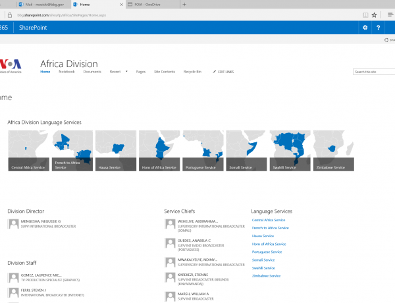Image resolution: width=395 pixels, height=303 pixels.
Task: Click name GUEDES, ANABELA C
Action: pos(194,240)
